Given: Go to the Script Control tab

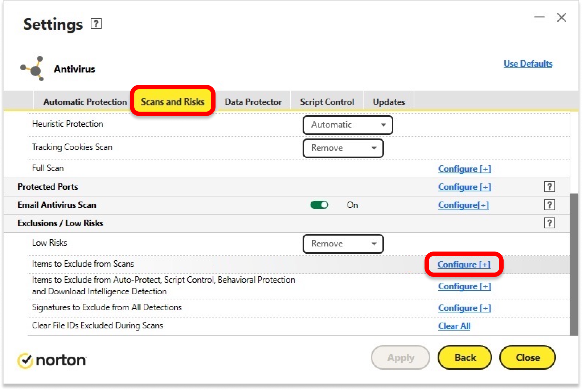Looking at the screenshot, I should [x=327, y=102].
